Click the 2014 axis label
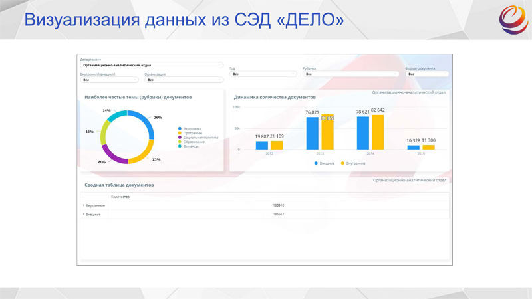532x299 pixels. coord(370,153)
